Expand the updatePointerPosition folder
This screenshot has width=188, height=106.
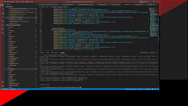pos(14,84)
